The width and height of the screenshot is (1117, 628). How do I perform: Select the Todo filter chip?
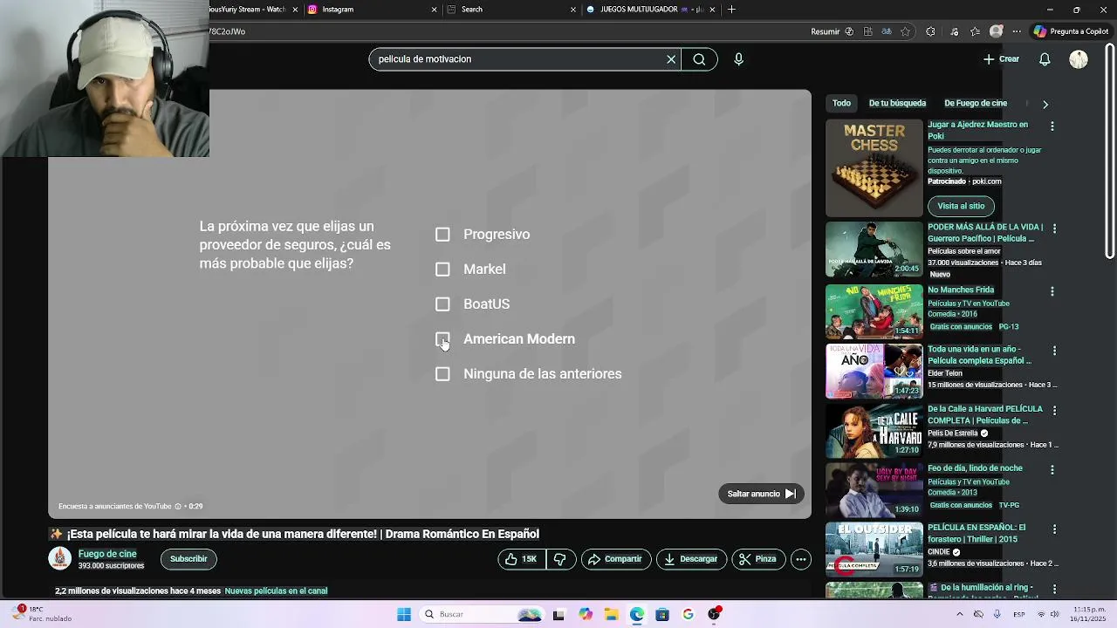841,103
